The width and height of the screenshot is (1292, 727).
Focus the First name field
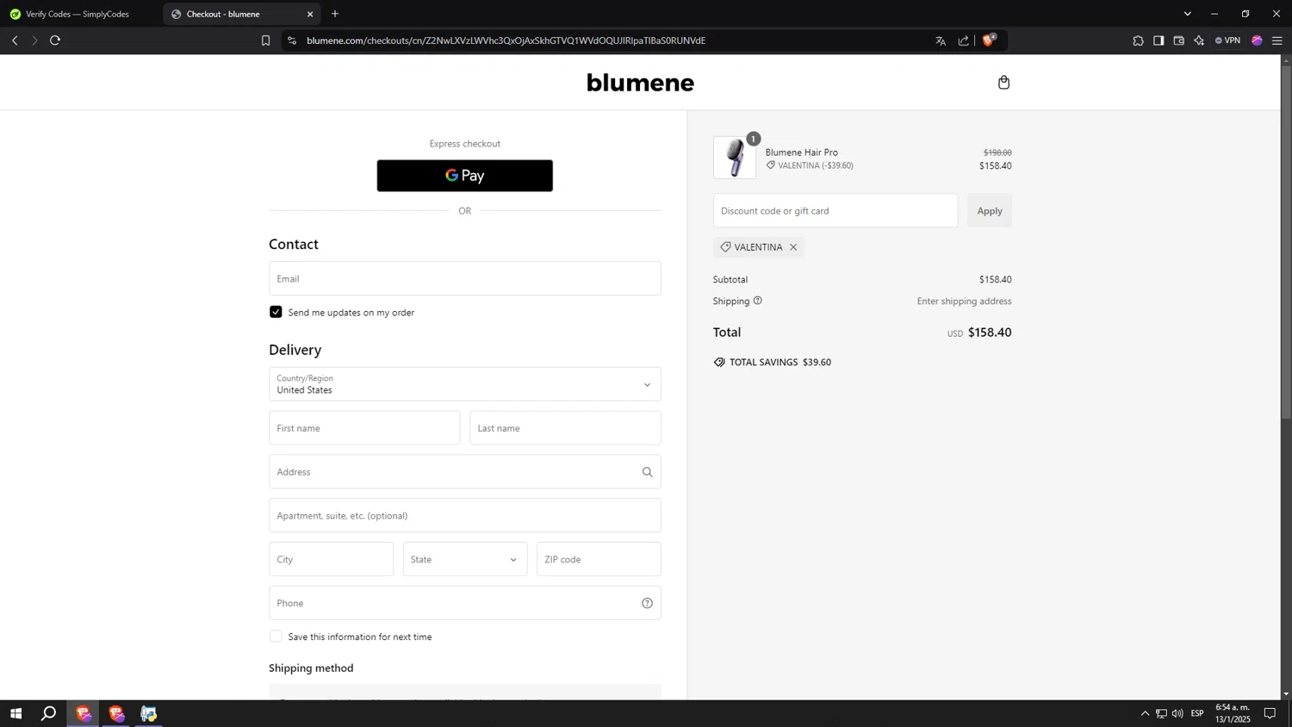[364, 428]
